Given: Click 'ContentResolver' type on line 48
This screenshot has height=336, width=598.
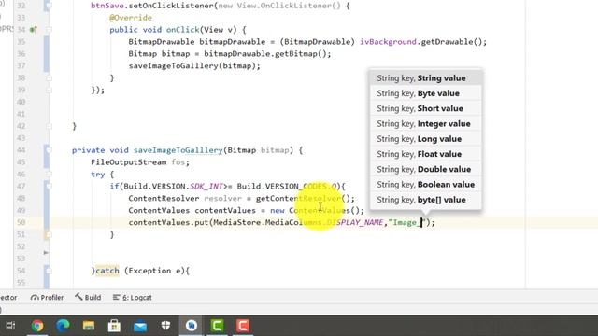Looking at the screenshot, I should pos(164,199).
